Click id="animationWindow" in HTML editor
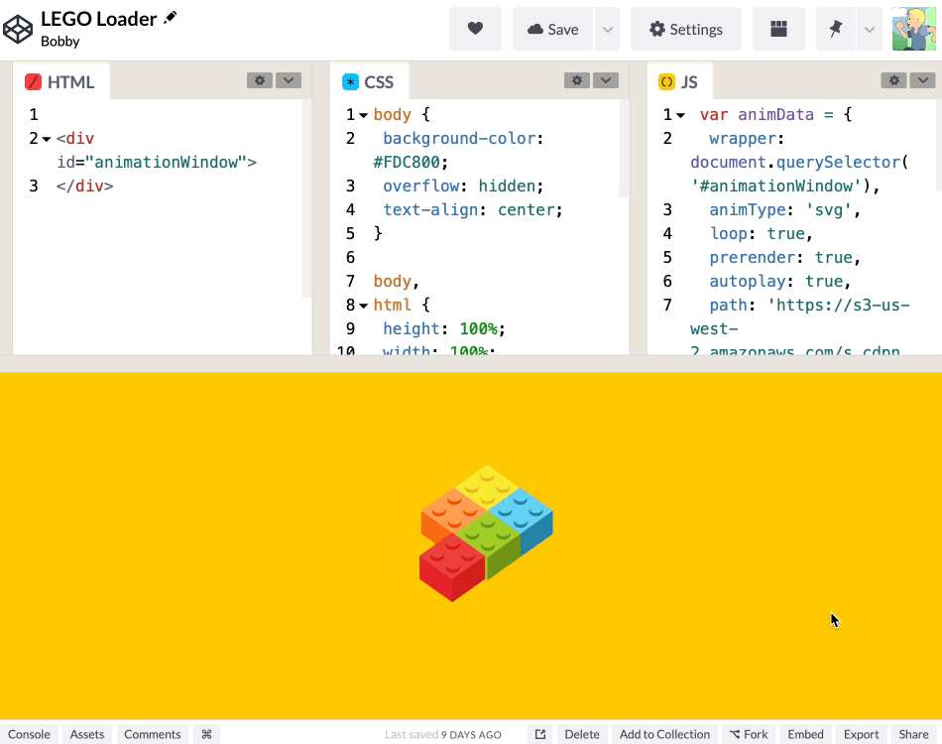The height and width of the screenshot is (744, 942). (x=152, y=163)
